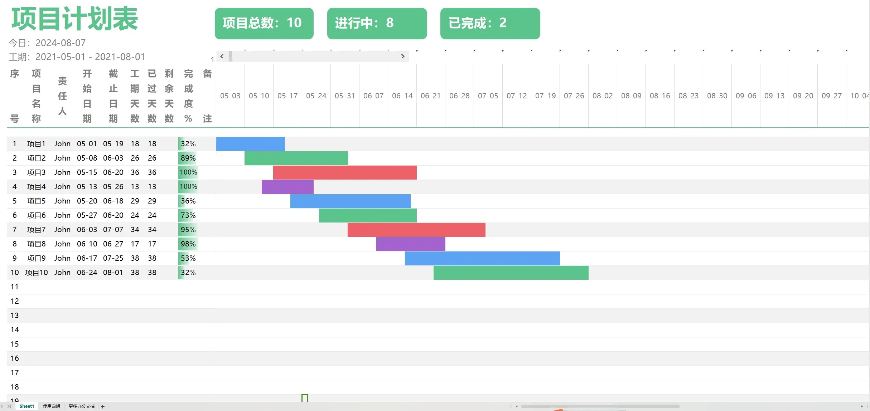Image resolution: width=870 pixels, height=411 pixels.
Task: Select the 项目1 name cell
Action: pyautogui.click(x=36, y=144)
